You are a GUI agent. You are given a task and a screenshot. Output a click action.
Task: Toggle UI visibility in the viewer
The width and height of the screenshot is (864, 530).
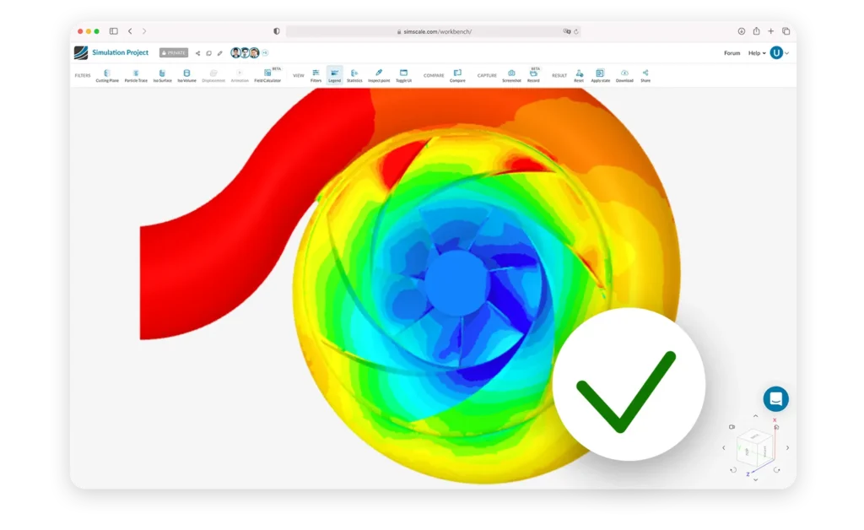pyautogui.click(x=403, y=75)
